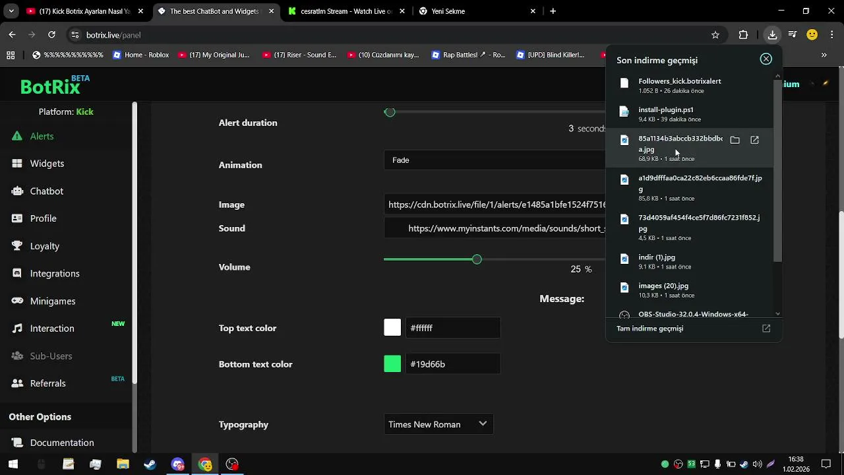Screen dimensions: 844x475
Task: Edit the #ffffff top text color field
Action: tap(453, 328)
